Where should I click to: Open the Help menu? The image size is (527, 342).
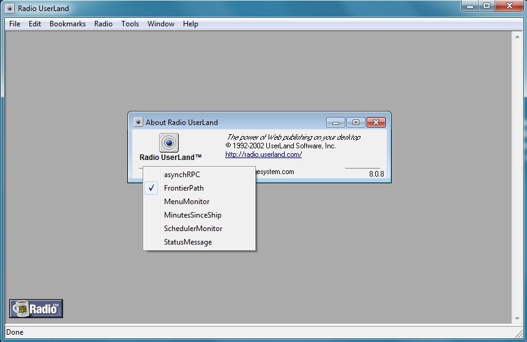190,24
